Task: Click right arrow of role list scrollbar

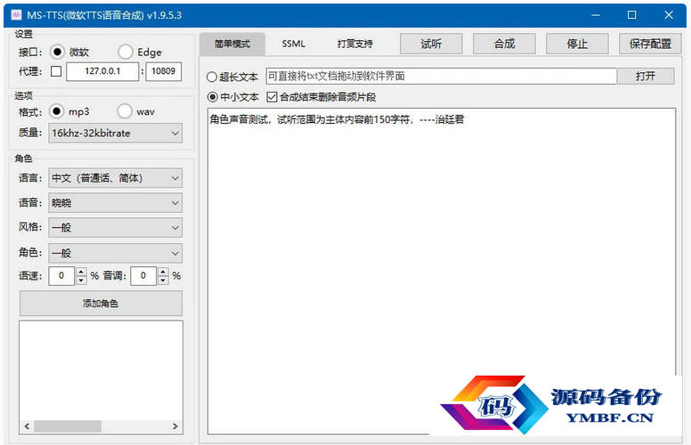Action: coord(175,426)
